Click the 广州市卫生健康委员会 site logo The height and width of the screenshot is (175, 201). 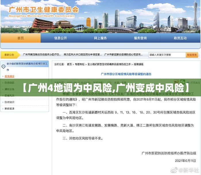[44, 10]
